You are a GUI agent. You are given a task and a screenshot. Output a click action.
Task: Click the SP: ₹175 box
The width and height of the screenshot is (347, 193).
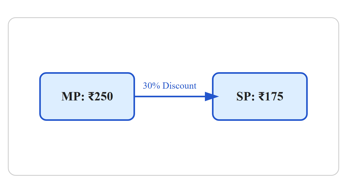260,96
